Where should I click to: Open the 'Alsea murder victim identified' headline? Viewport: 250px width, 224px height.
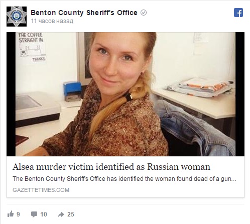tap(111, 167)
